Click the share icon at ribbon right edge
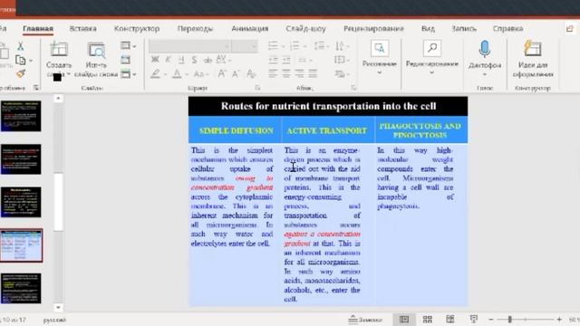 point(570,28)
